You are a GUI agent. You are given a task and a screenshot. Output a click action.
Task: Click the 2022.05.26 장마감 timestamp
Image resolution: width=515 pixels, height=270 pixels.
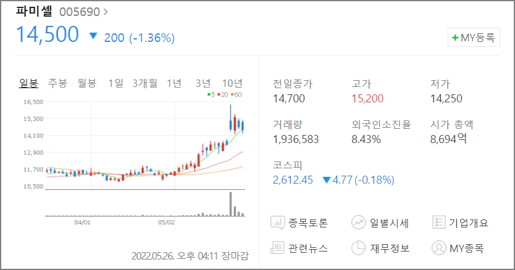(190, 256)
